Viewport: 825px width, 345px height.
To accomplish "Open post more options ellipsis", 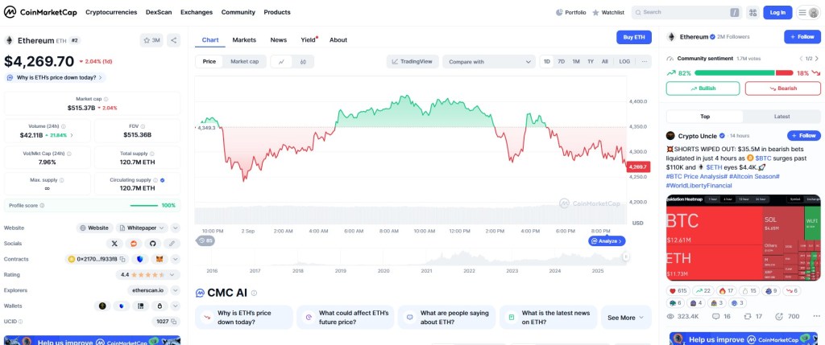I will [816, 317].
